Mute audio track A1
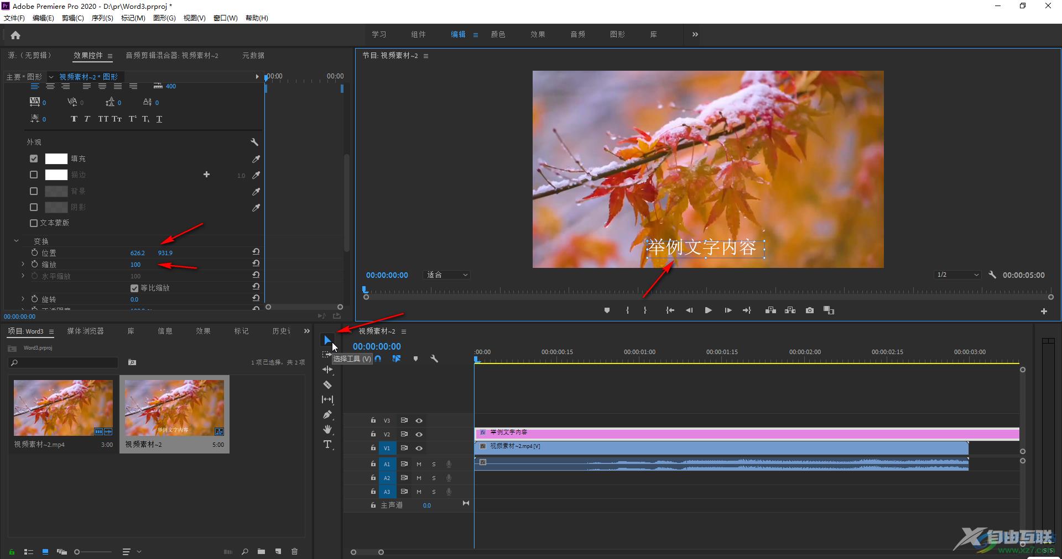 point(419,464)
